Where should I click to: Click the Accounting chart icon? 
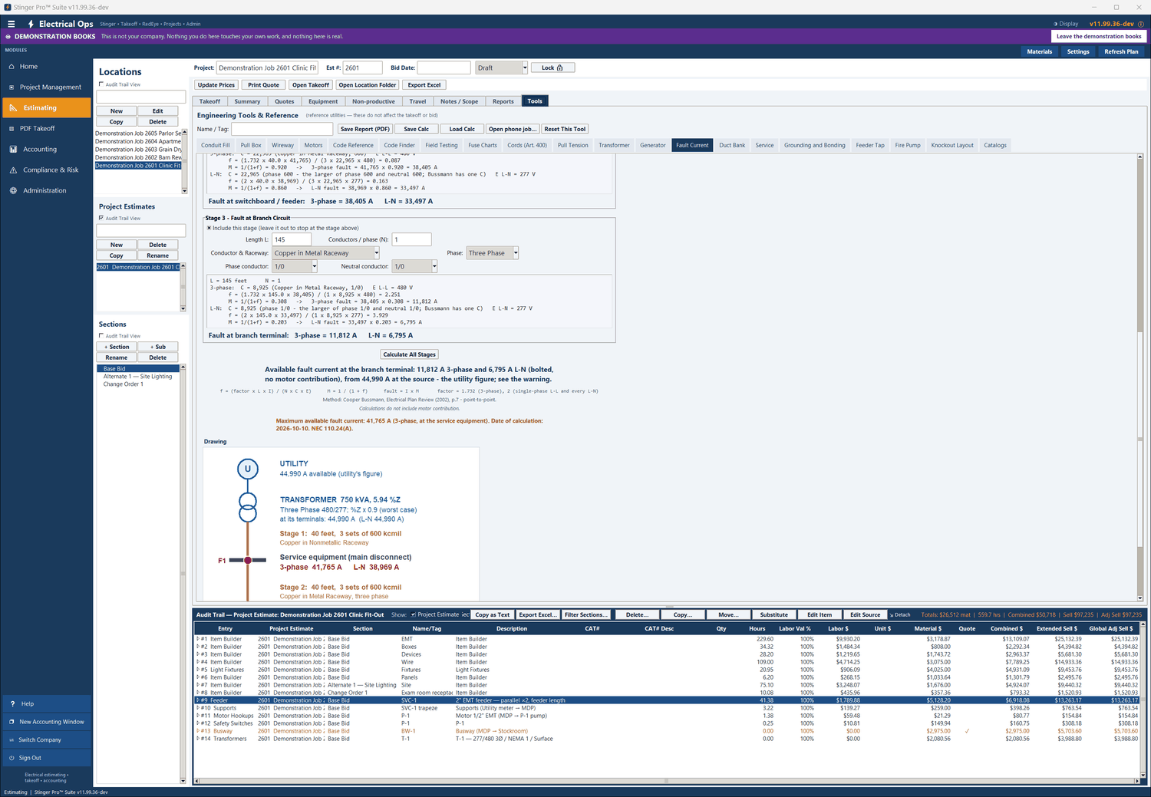[x=13, y=150]
